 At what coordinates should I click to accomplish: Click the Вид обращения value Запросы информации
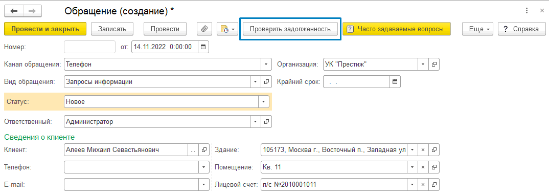click(99, 82)
